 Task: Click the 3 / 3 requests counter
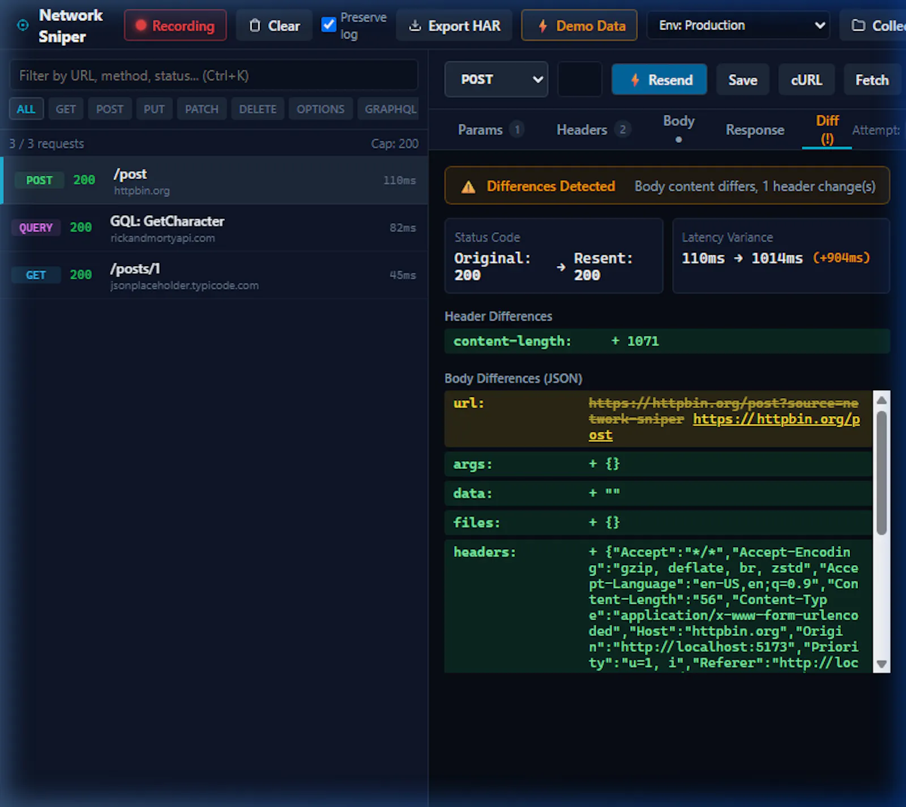[x=46, y=144]
